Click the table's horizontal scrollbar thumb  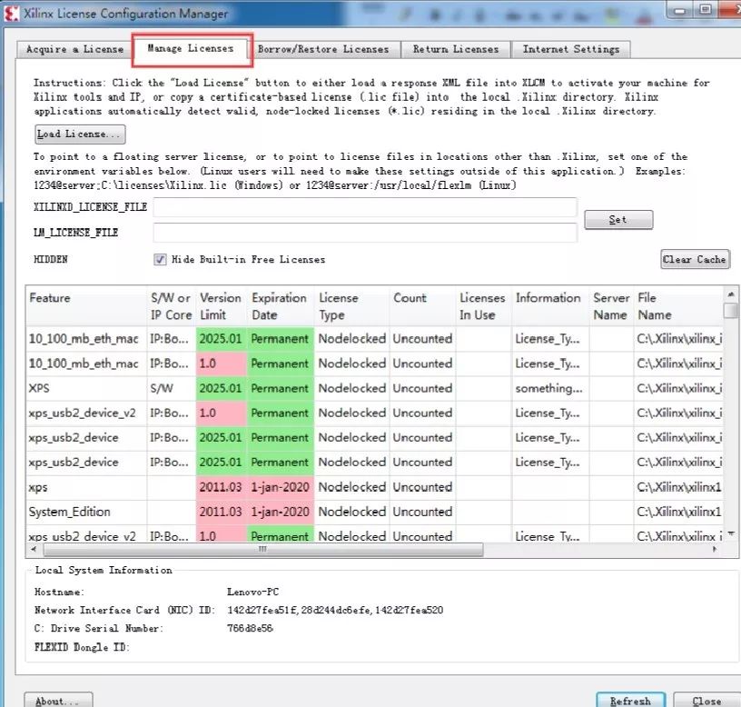tap(263, 550)
